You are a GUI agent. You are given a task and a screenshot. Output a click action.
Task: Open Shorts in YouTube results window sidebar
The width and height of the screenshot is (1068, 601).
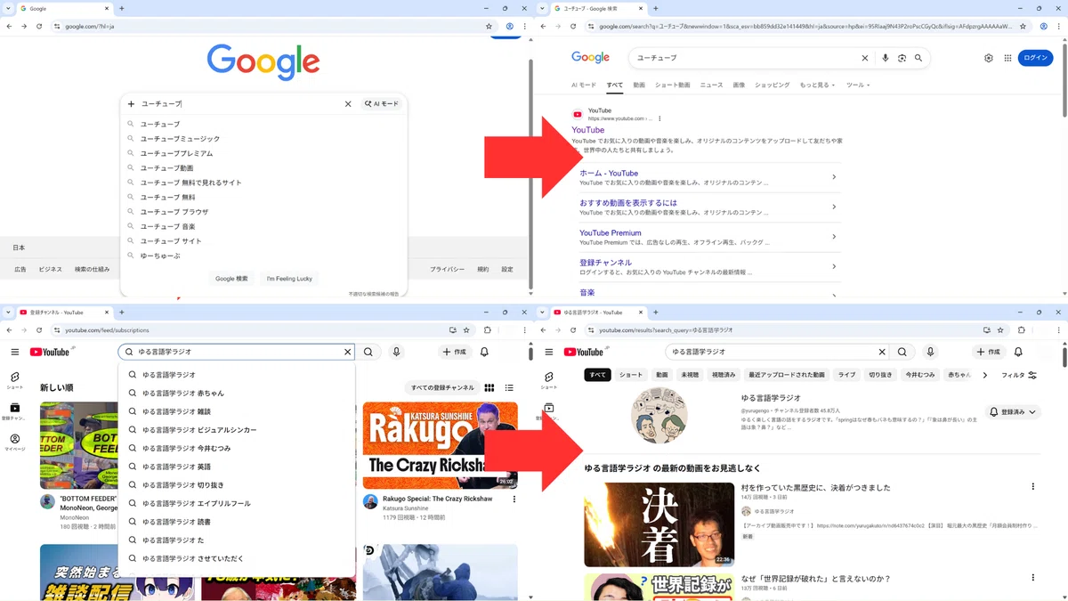[x=549, y=381]
